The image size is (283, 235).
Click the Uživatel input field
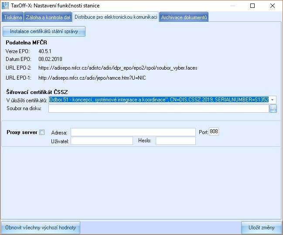click(102, 141)
